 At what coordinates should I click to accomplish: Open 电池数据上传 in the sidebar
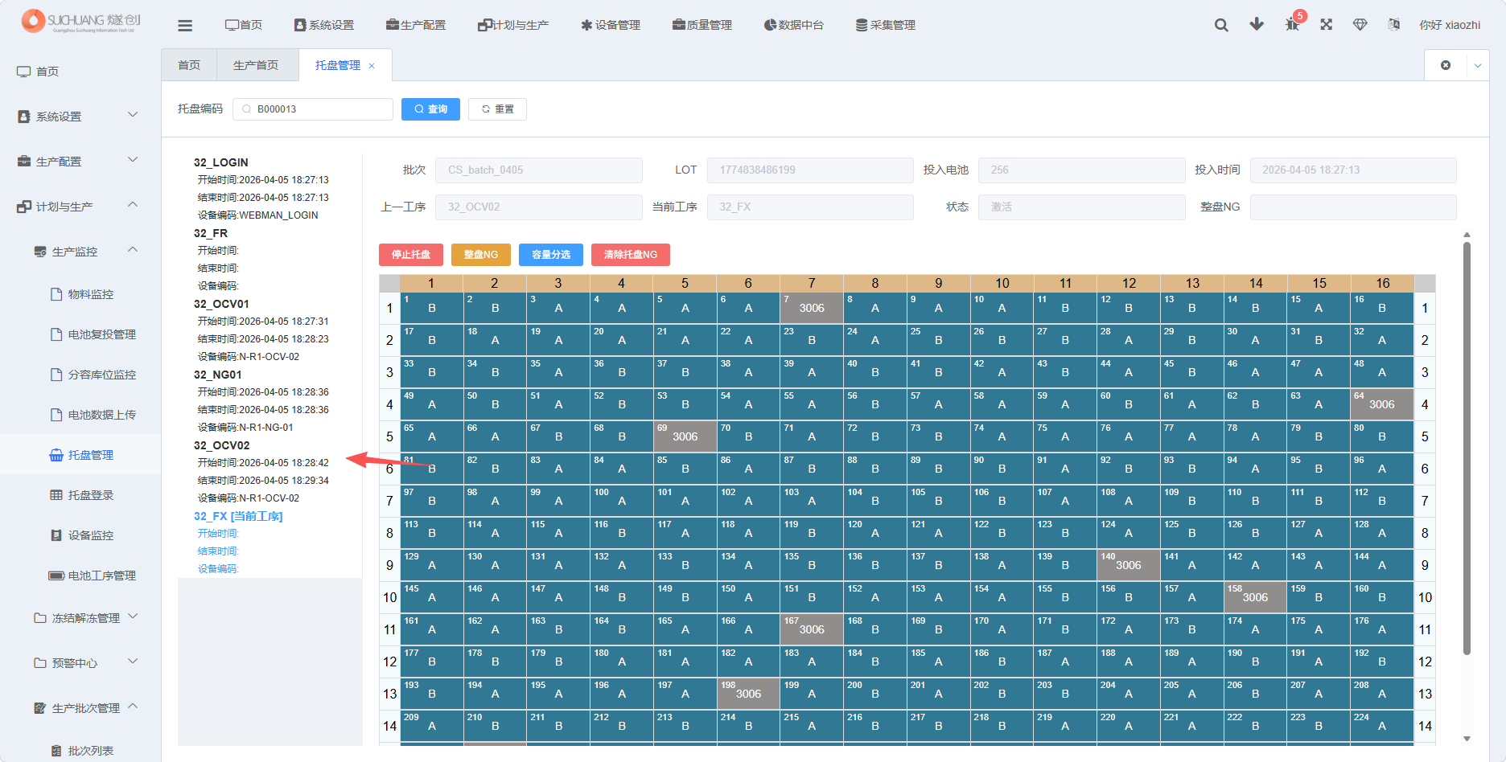[x=102, y=415]
